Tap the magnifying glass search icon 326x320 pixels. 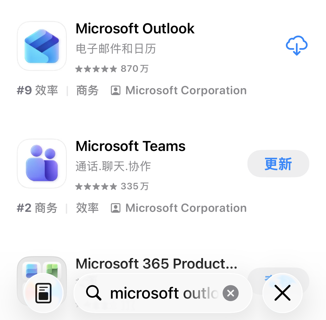coord(93,293)
